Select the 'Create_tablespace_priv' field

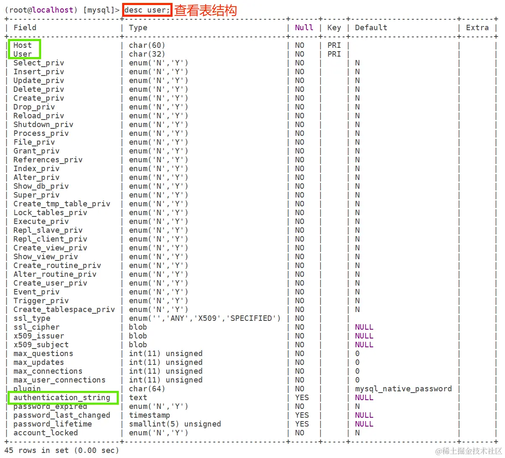pos(64,310)
